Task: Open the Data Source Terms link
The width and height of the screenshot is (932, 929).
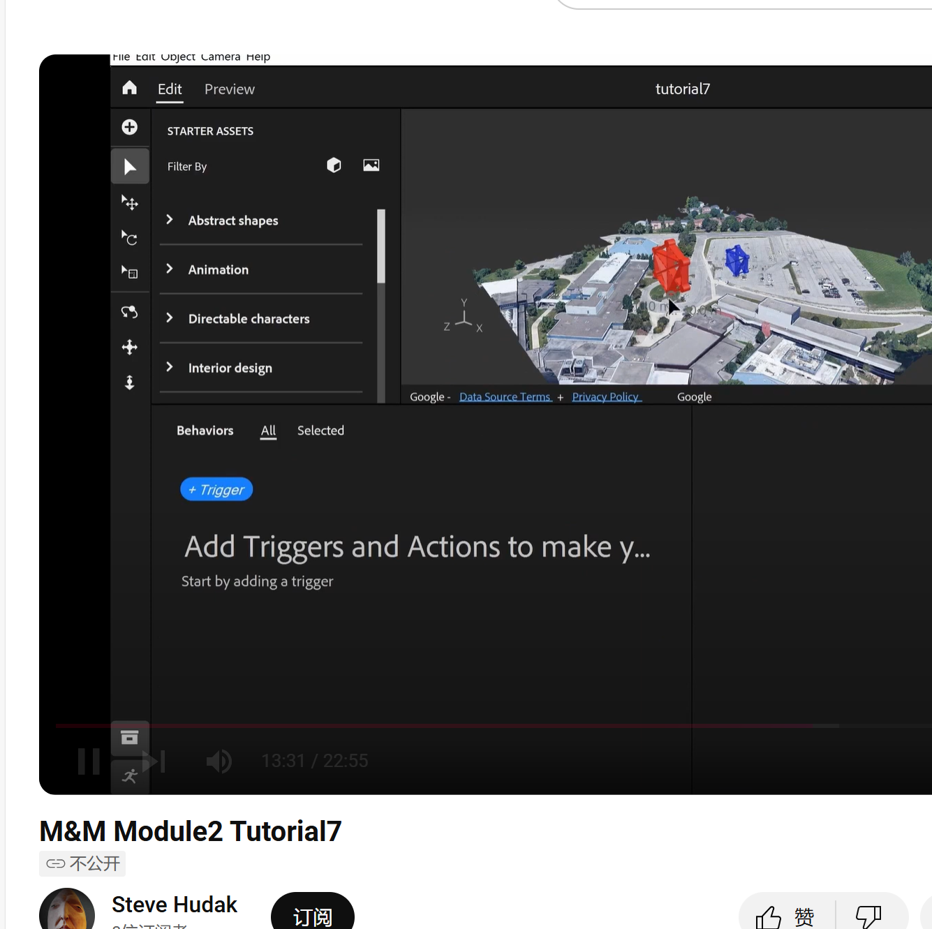Action: point(505,396)
